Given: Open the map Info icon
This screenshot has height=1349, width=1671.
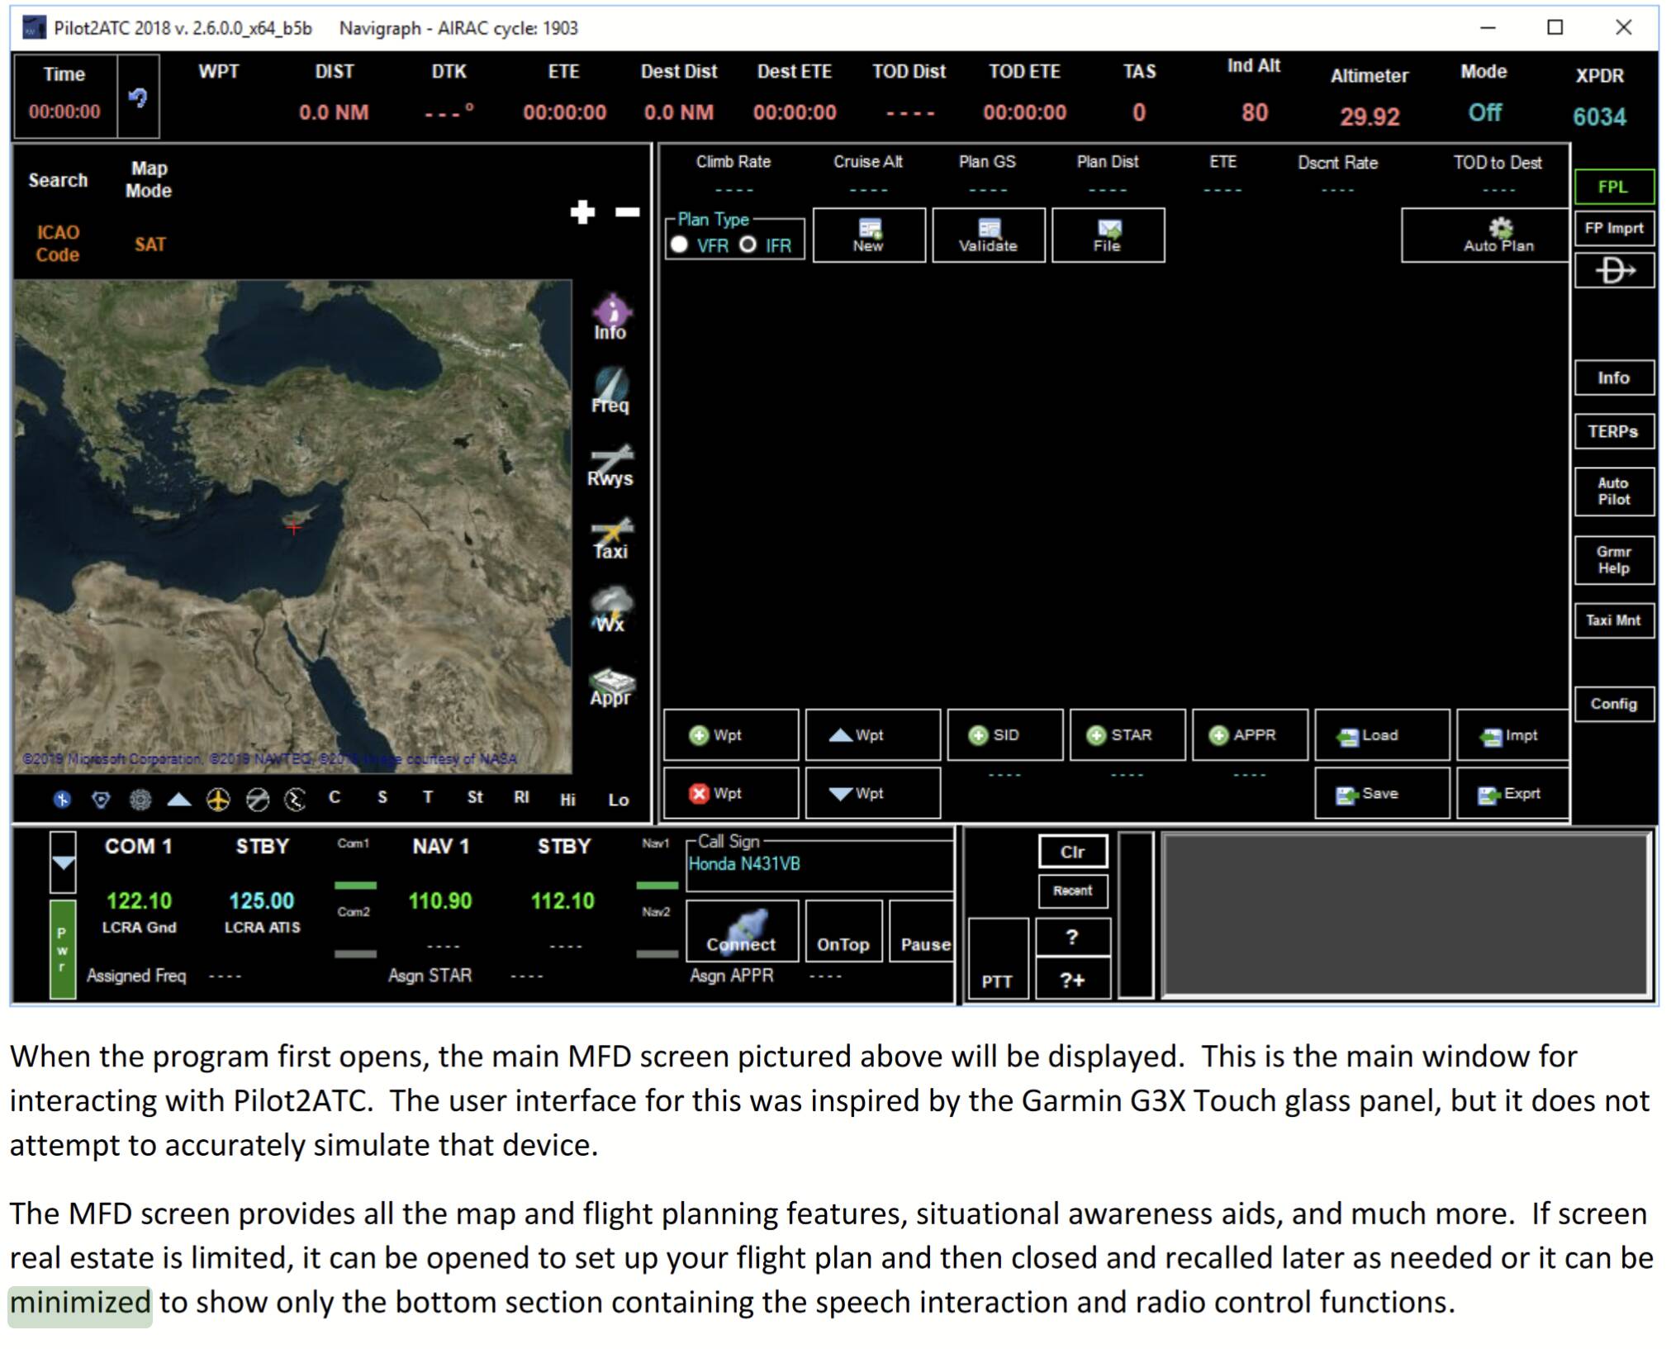Looking at the screenshot, I should (610, 318).
